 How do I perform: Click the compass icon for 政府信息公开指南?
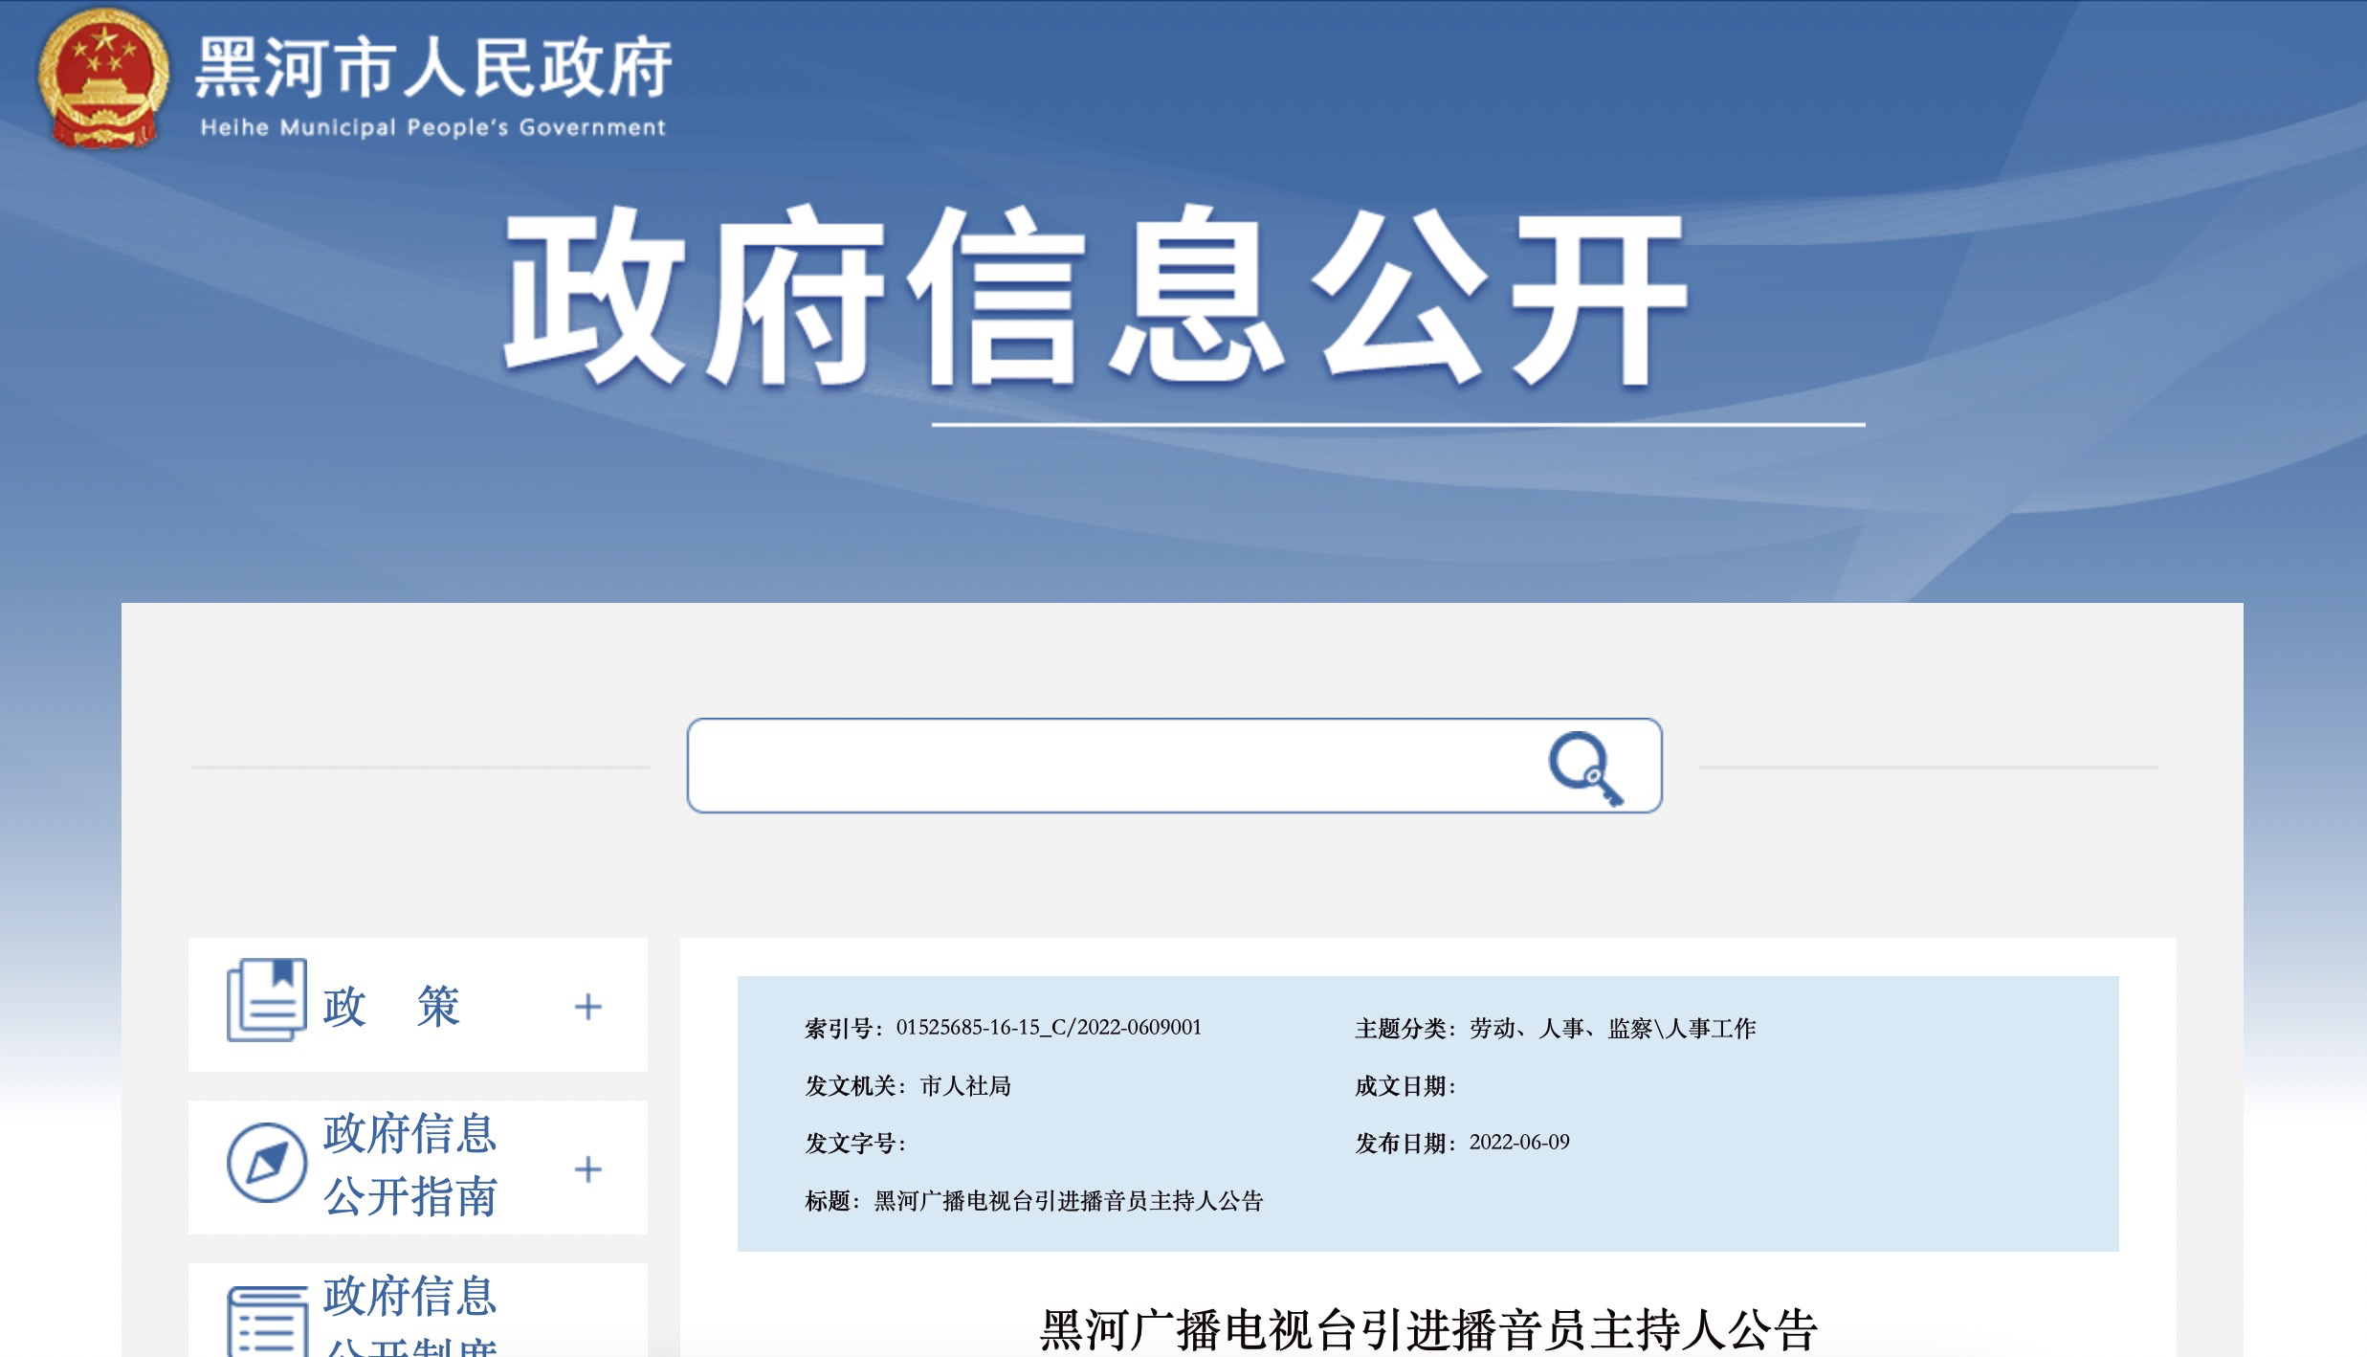pyautogui.click(x=266, y=1163)
